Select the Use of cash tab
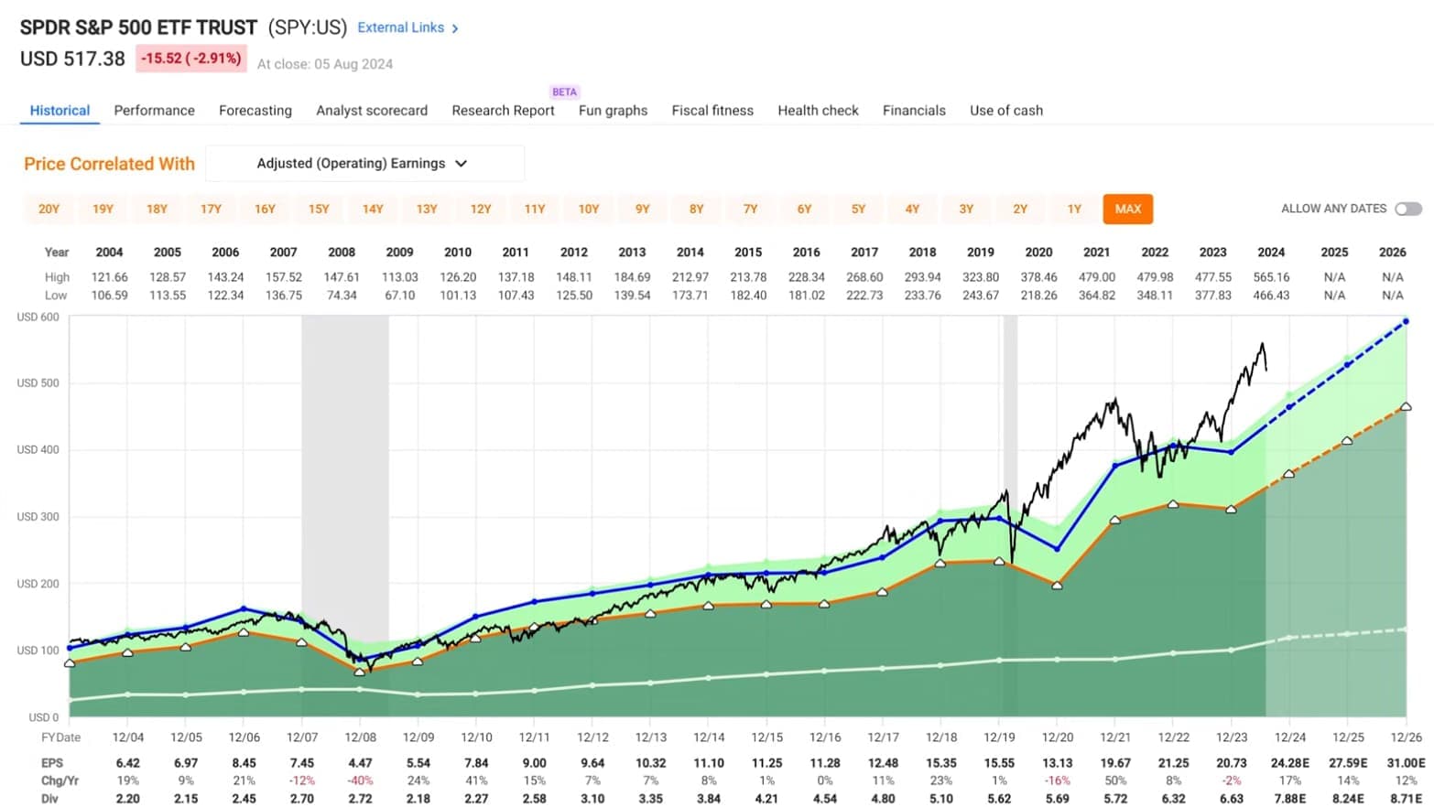Image resolution: width=1434 pixels, height=807 pixels. pyautogui.click(x=1006, y=111)
